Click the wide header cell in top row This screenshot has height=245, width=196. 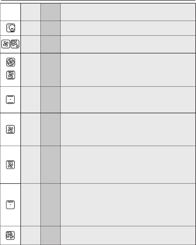coord(128,12)
